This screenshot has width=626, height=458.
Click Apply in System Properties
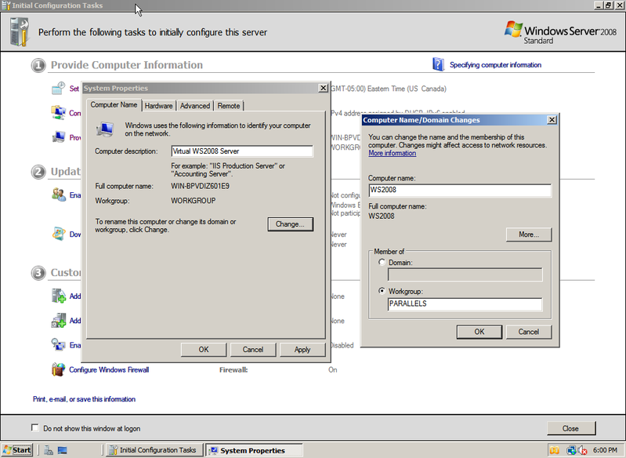click(x=302, y=349)
